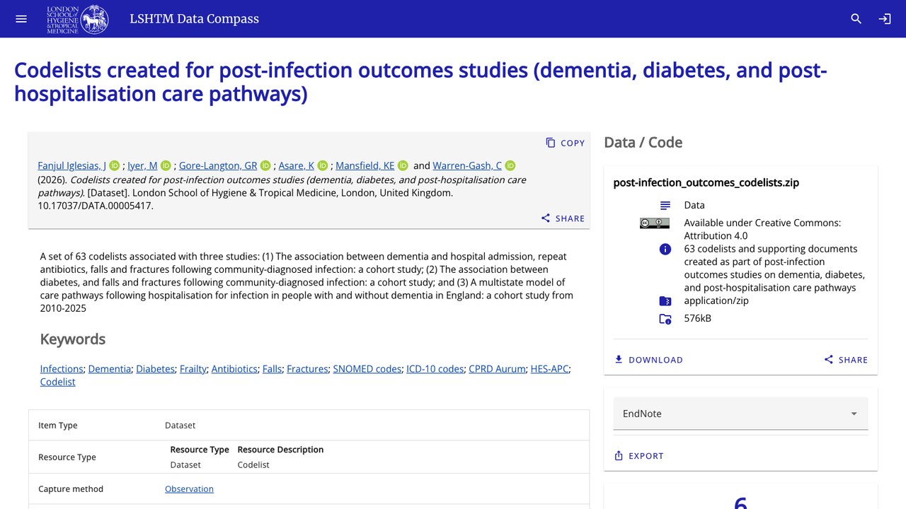
Task: Open the Observation capture method link
Action: coord(189,489)
